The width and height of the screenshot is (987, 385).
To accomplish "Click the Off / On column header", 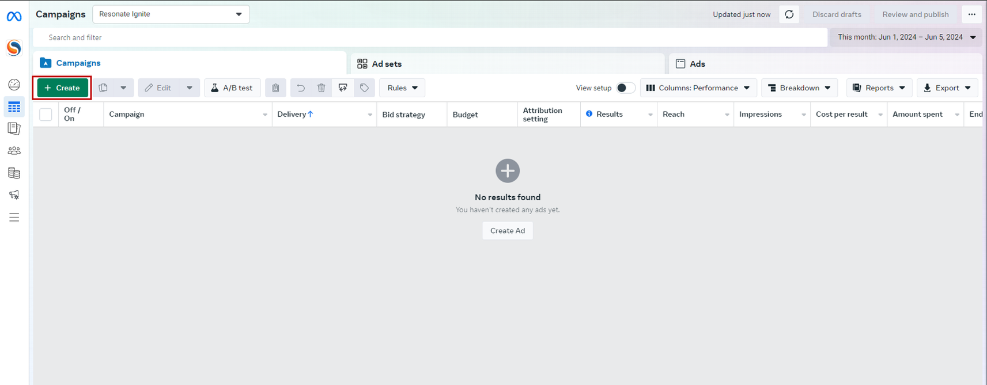I will click(81, 115).
